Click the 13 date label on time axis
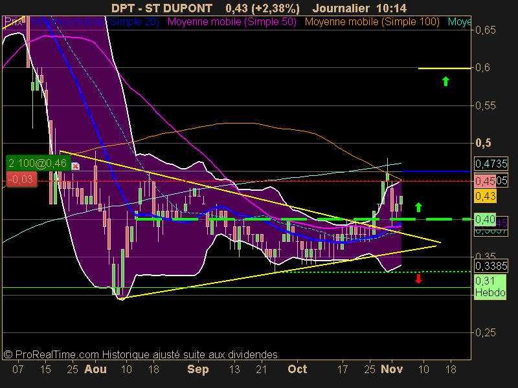518x388 pixels. point(234,369)
